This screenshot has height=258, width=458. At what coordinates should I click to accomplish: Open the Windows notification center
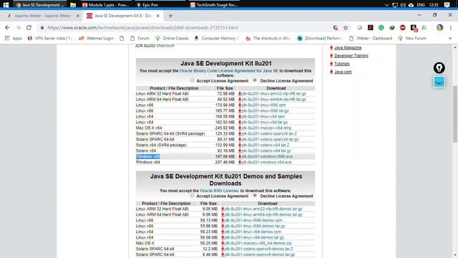click(447, 5)
